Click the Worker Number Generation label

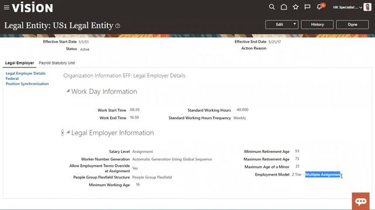coord(105,159)
